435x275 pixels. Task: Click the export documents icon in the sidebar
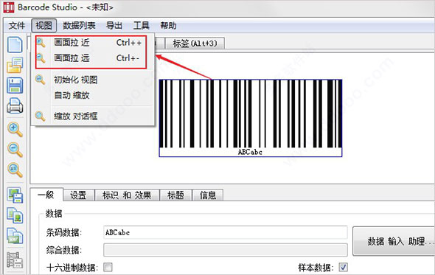(x=15, y=236)
